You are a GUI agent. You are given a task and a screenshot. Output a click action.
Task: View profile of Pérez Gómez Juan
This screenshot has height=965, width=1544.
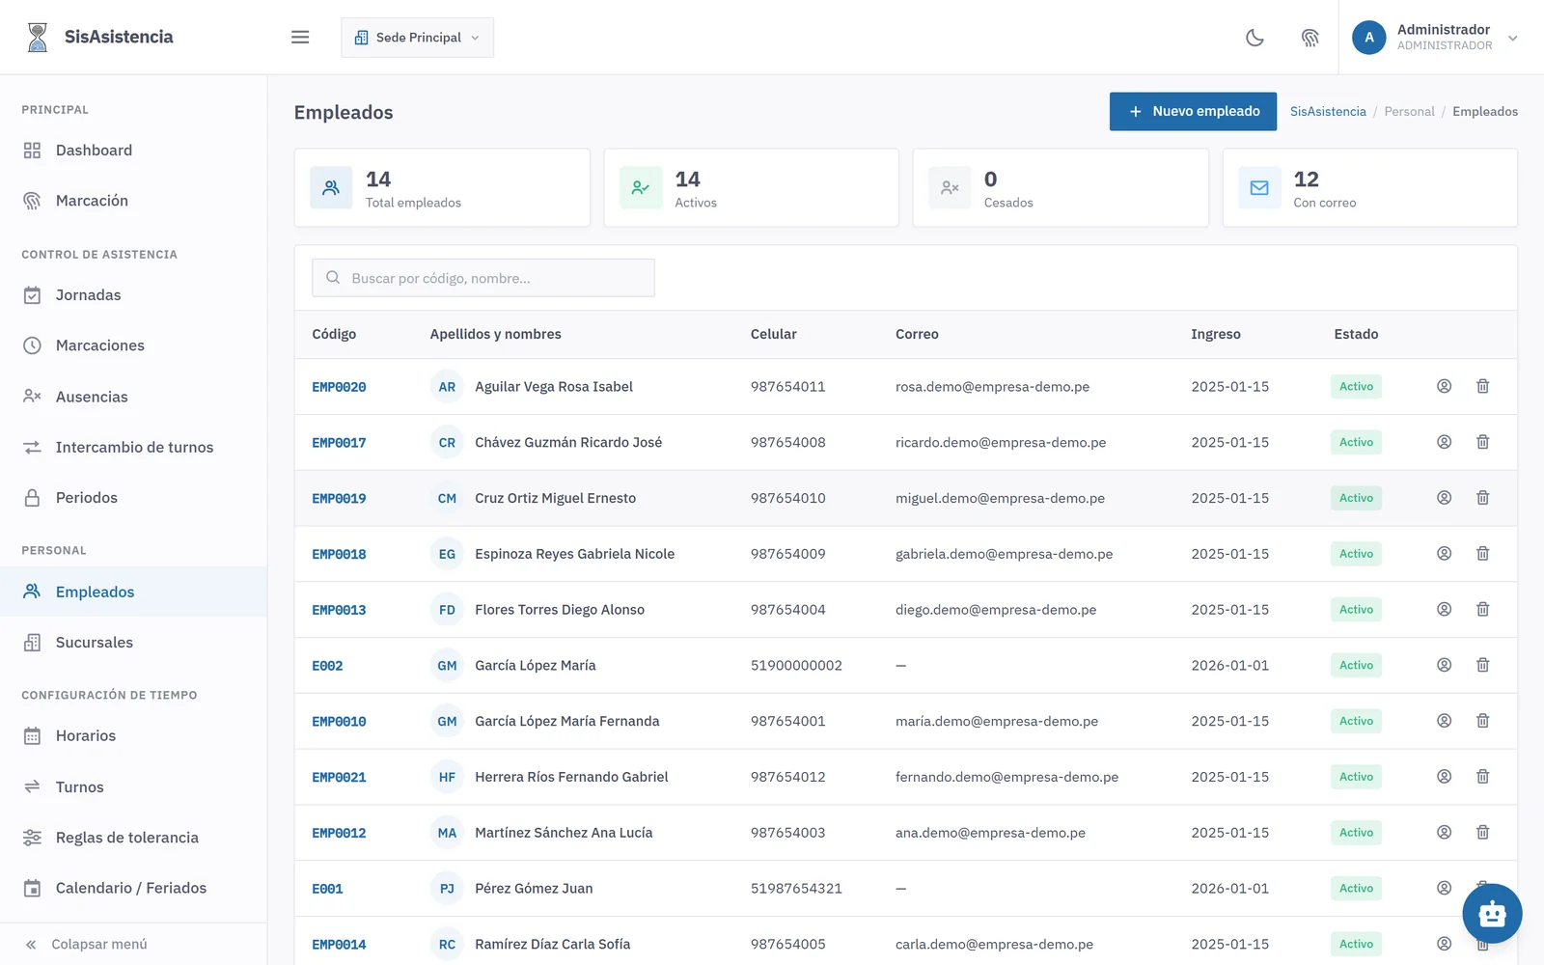tap(1444, 888)
